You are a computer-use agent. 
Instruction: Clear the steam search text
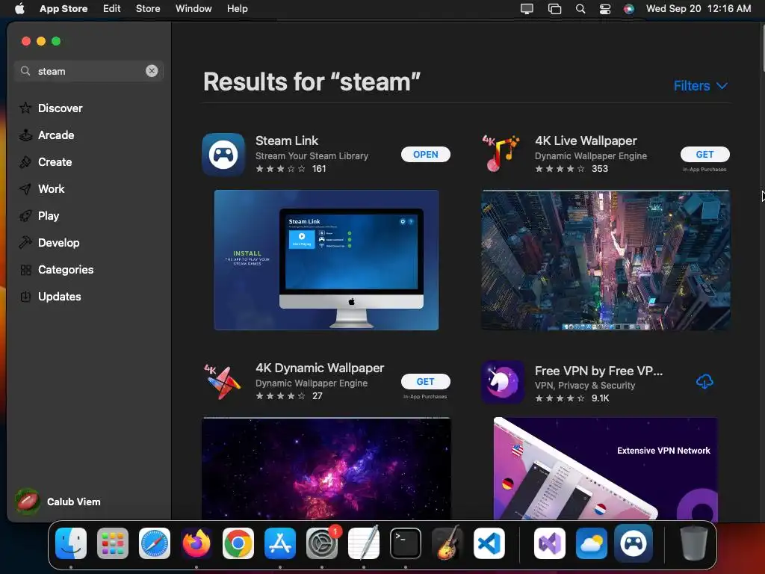152,71
